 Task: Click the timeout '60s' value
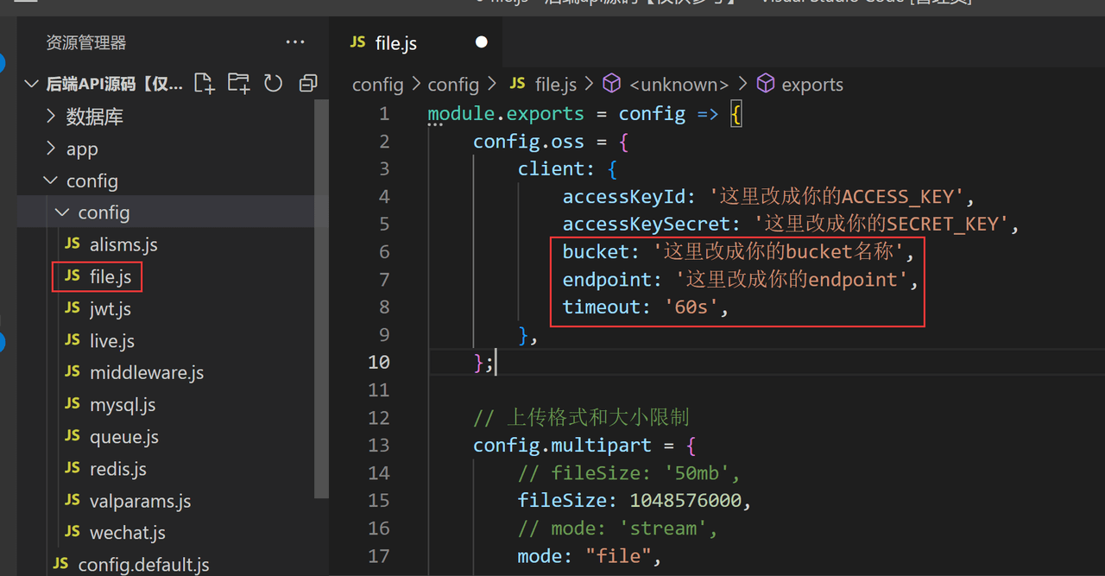[x=691, y=307]
